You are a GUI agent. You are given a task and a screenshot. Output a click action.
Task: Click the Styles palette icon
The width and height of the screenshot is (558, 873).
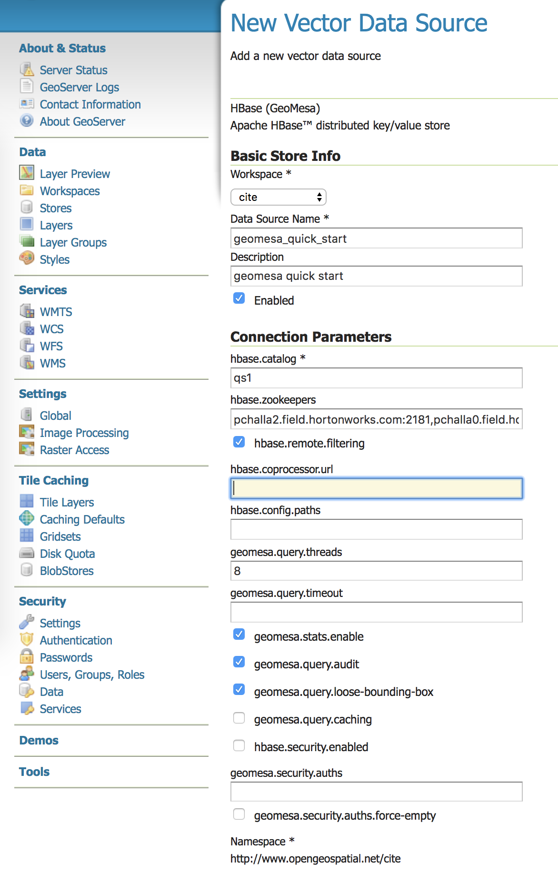(x=27, y=258)
